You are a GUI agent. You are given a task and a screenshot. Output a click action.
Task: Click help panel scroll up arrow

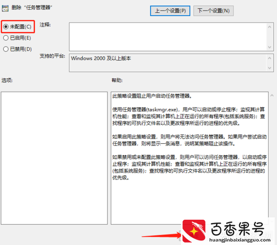click(x=272, y=95)
